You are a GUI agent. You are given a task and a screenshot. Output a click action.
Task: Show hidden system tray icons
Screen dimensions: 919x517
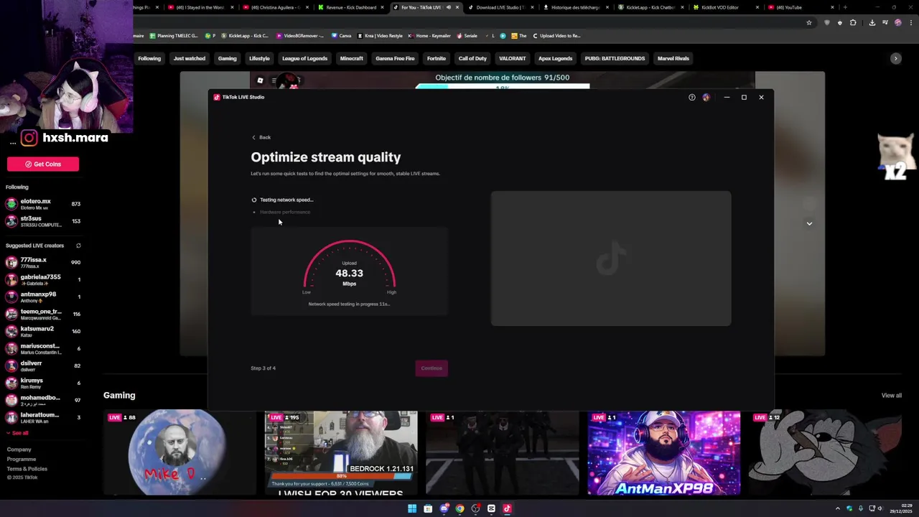[837, 508]
